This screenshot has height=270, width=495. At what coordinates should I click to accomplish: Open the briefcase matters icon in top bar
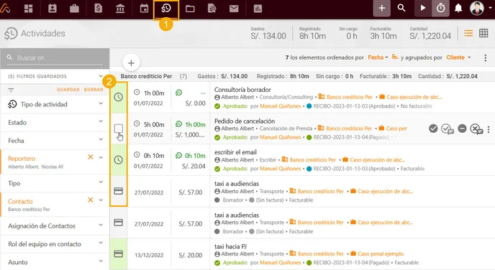[x=74, y=9]
